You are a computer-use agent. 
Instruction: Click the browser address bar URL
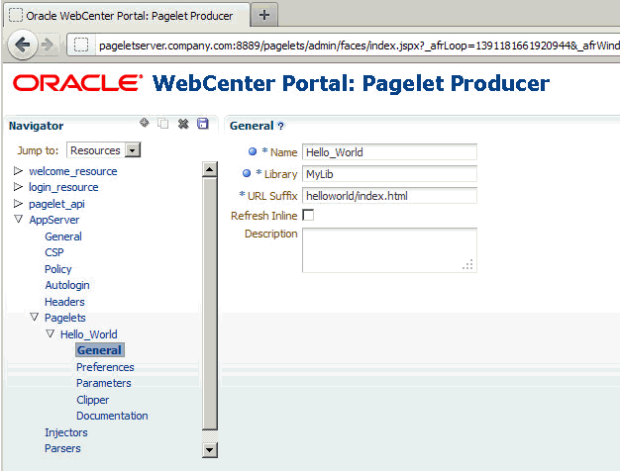(x=358, y=46)
